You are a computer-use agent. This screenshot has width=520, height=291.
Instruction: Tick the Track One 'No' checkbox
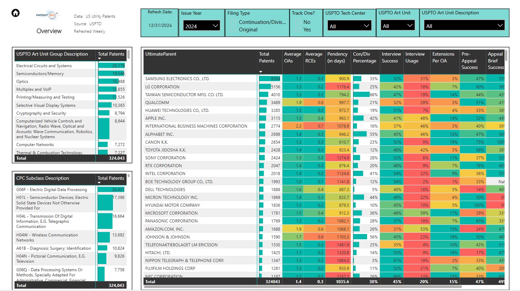point(298,22)
